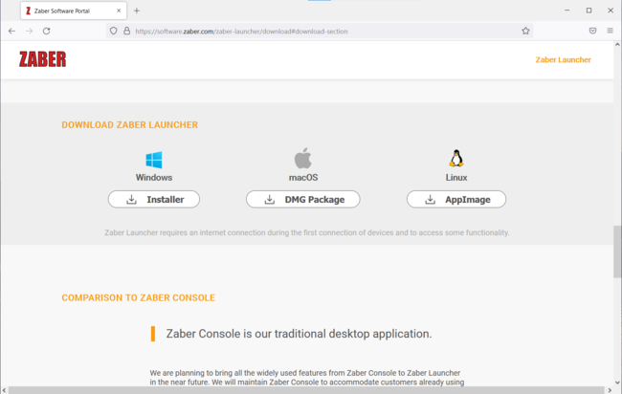Viewport: 622px width, 394px height.
Task: Click the Linux penguin icon
Action: tap(456, 159)
